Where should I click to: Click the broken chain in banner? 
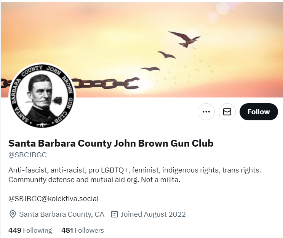pos(106,83)
